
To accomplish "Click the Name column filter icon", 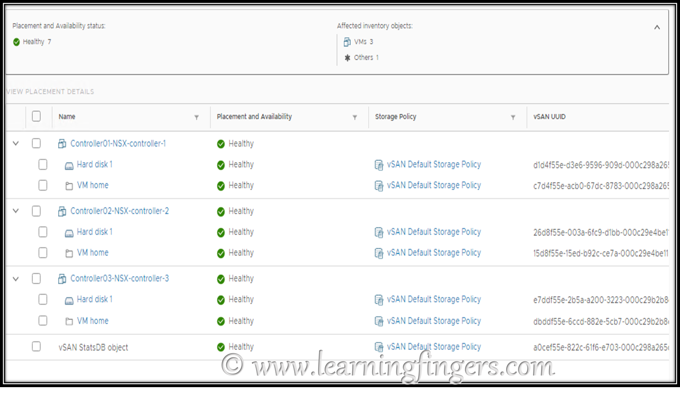I will pos(197,117).
